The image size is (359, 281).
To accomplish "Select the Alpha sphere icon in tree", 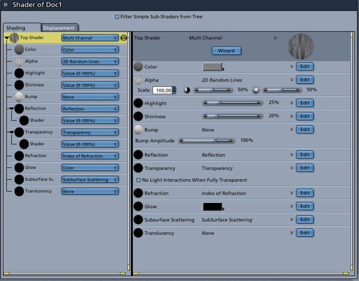I will [19, 61].
